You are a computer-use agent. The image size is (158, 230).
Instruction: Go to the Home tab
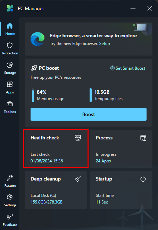click(x=10, y=29)
